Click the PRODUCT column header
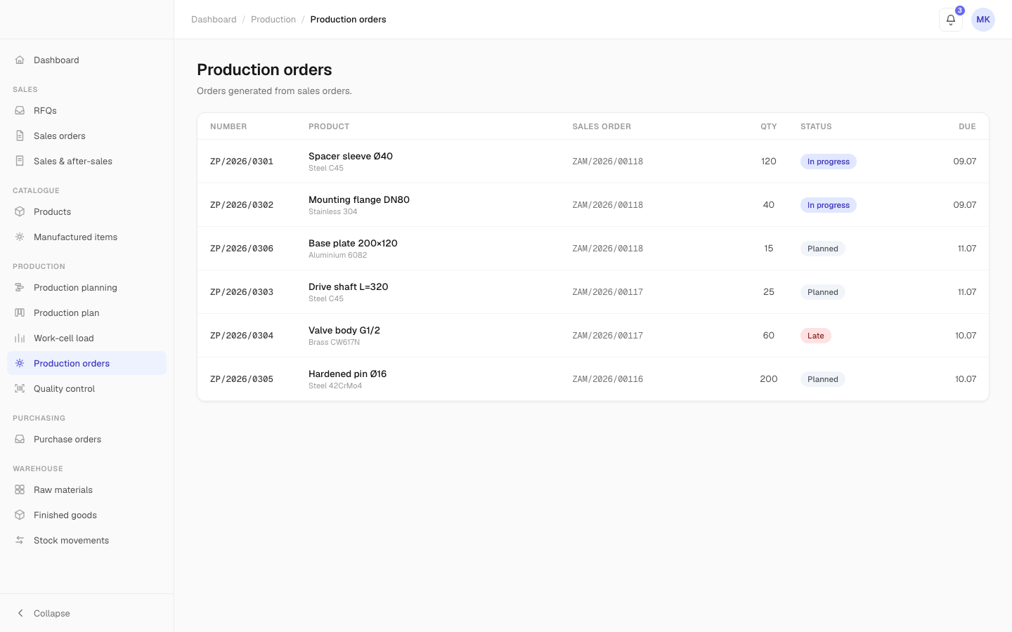 329,126
